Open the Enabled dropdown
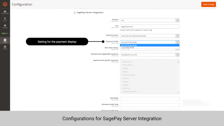The image size is (224, 126). point(150,20)
